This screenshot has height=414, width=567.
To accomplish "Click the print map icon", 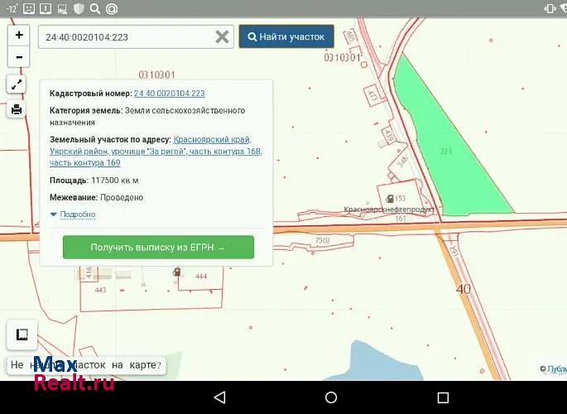I will 17,109.
